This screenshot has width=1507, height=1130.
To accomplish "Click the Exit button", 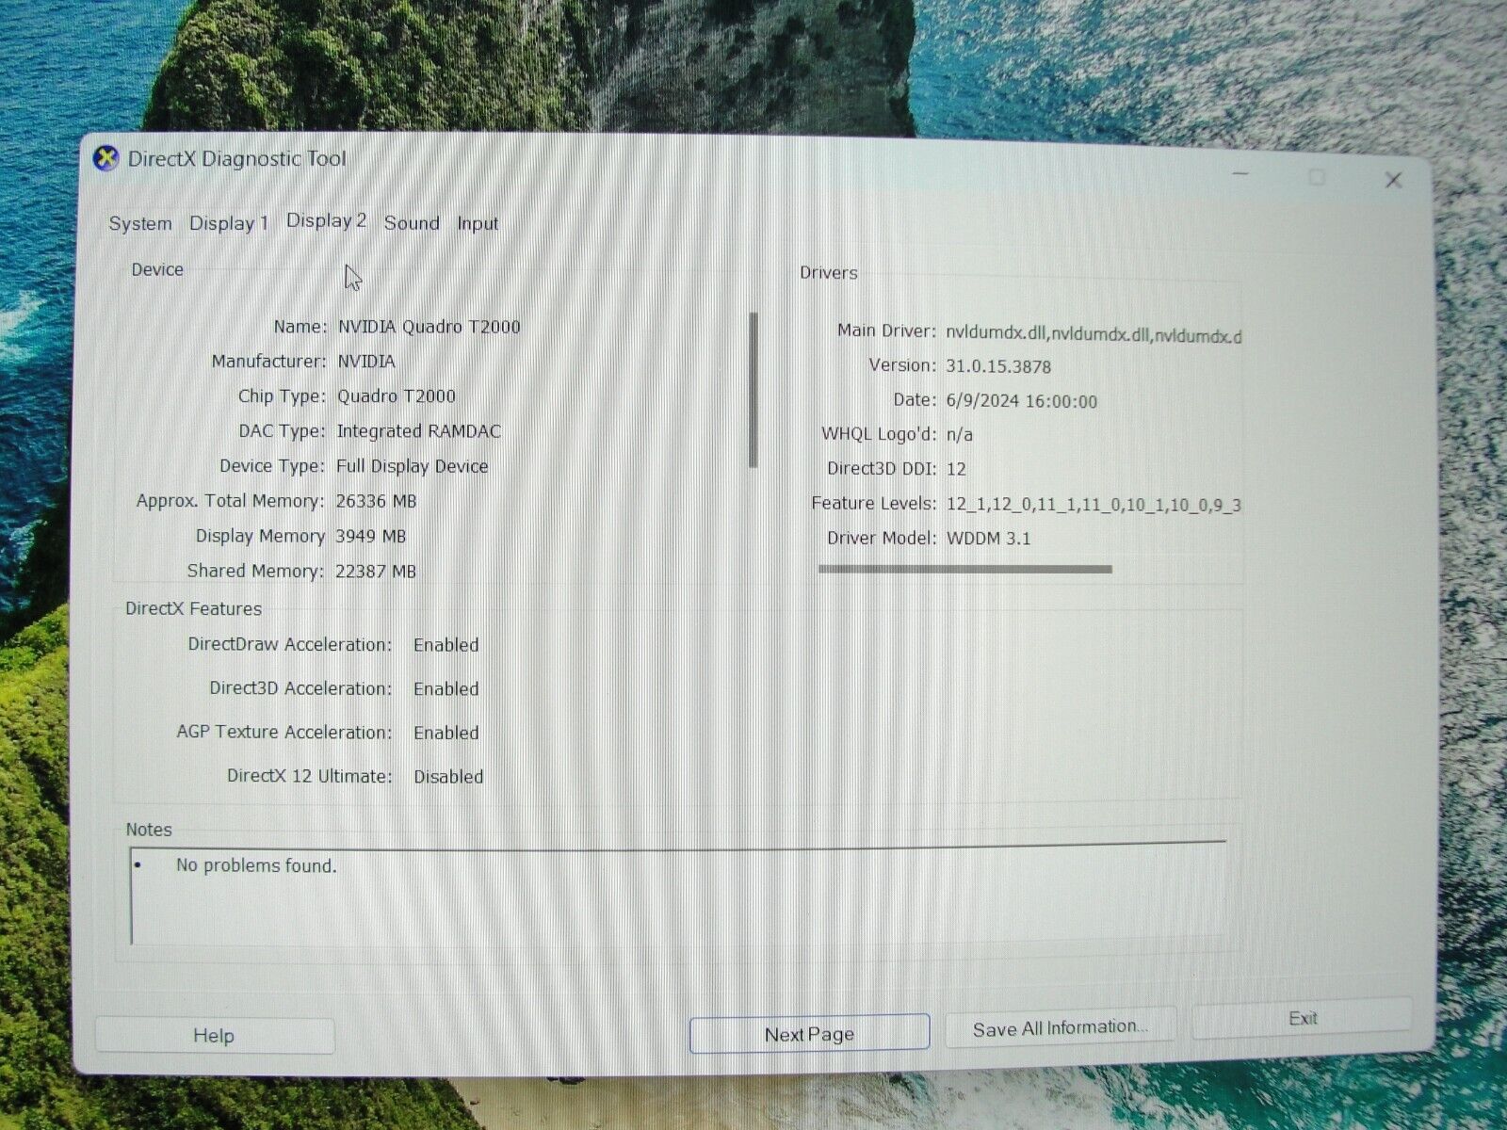I will point(1303,1018).
